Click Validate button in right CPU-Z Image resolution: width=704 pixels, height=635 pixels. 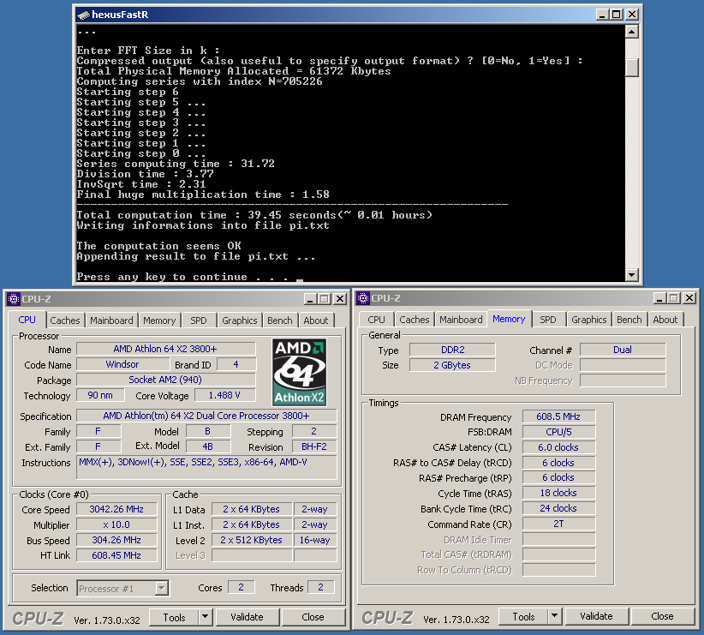pos(597,616)
